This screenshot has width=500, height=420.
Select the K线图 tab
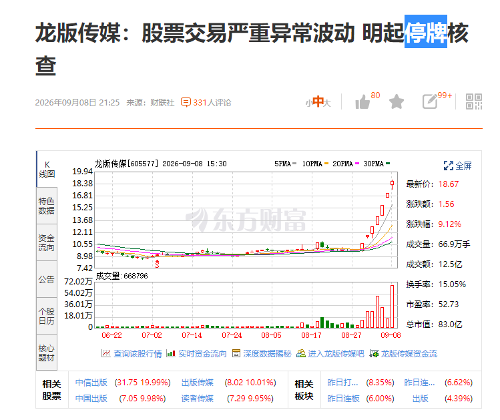point(47,170)
